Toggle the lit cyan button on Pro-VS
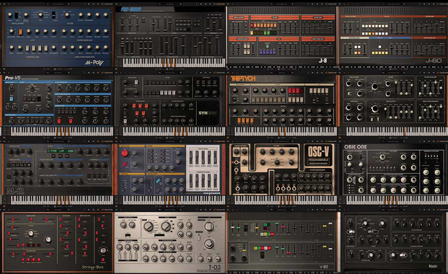 pyautogui.click(x=12, y=99)
